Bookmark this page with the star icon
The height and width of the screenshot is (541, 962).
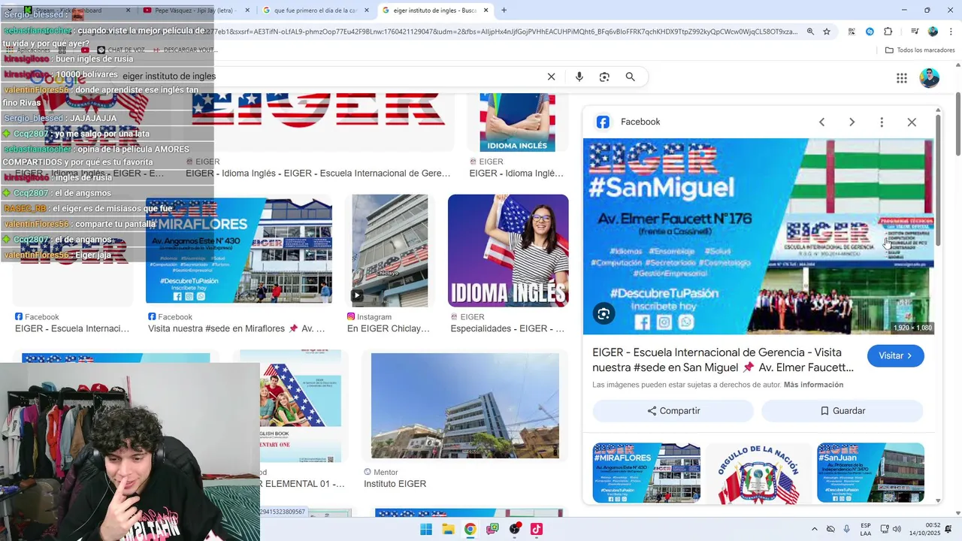click(827, 32)
